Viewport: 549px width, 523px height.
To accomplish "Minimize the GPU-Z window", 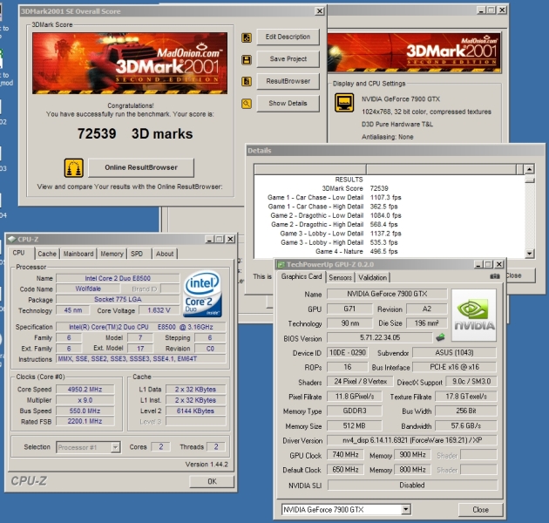I will (x=478, y=264).
